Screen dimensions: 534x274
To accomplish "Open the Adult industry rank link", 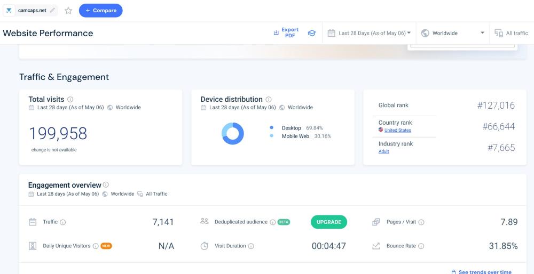I will (383, 151).
